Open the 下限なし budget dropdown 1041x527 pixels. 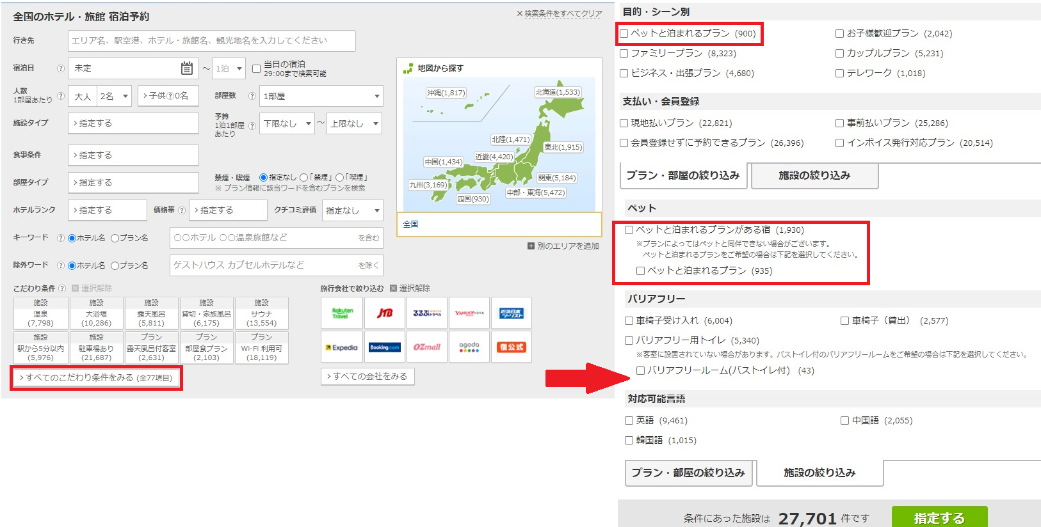click(286, 123)
